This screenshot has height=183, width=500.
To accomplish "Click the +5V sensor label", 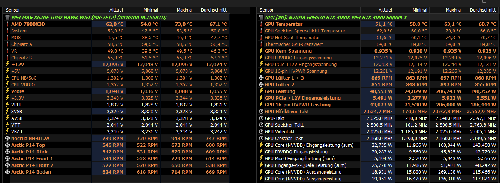I will coord(16,71).
